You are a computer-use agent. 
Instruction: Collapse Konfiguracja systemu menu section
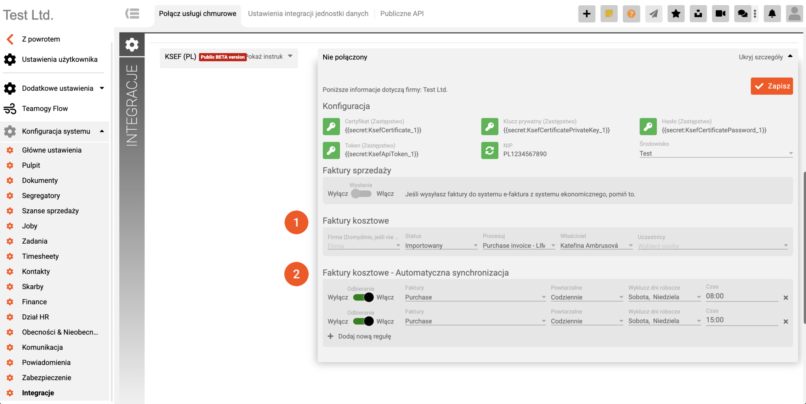56,131
